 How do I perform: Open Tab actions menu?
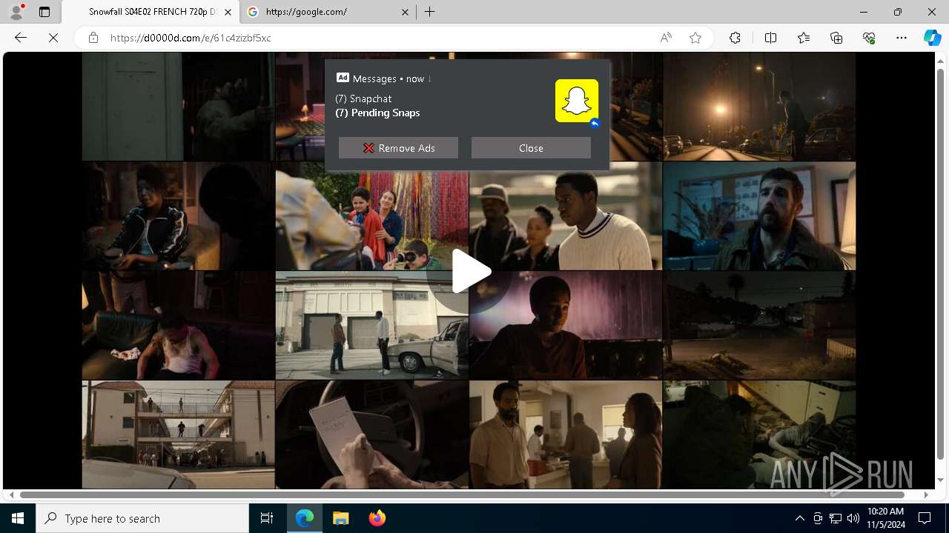[44, 12]
